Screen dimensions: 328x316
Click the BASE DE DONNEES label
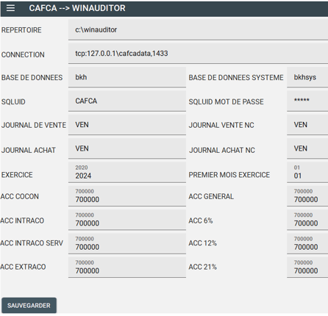[x=32, y=78]
